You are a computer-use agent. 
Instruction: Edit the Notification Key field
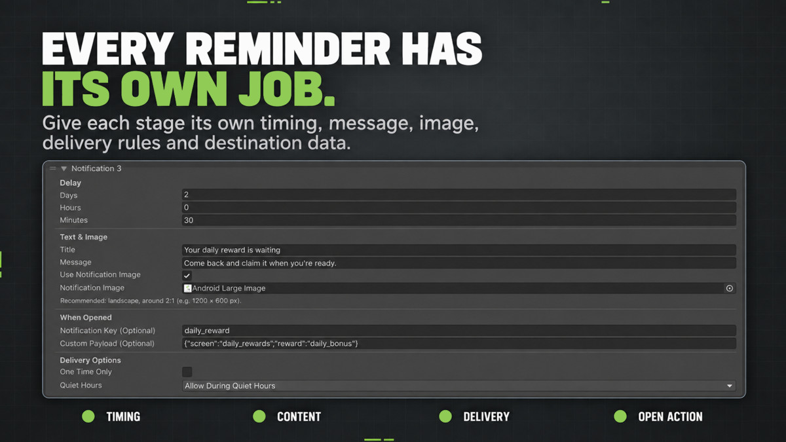pyautogui.click(x=458, y=331)
